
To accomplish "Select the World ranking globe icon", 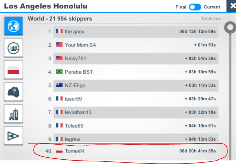I will tap(14, 26).
